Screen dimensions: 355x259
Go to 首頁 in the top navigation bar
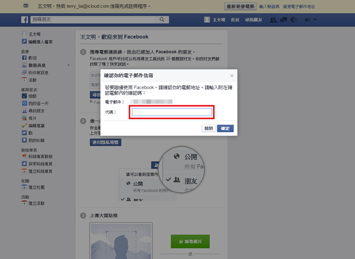point(235,20)
